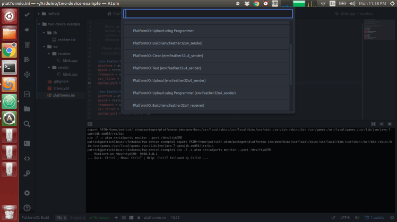Open the Terminal app from the launcher

click(9, 67)
